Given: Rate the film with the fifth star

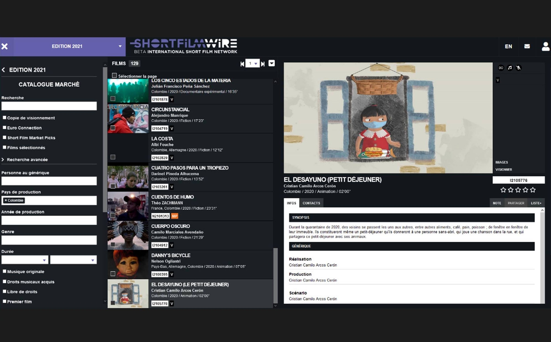Looking at the screenshot, I should click(533, 190).
